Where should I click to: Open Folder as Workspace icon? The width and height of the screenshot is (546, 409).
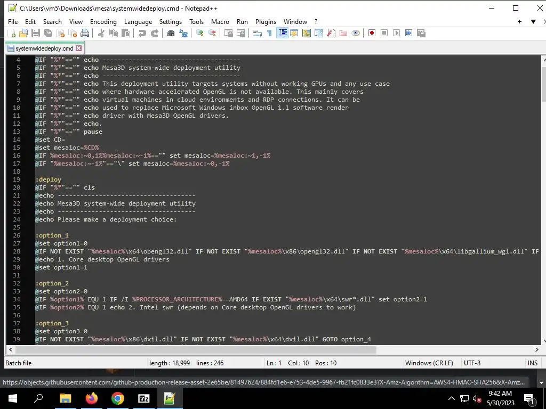coord(343,33)
